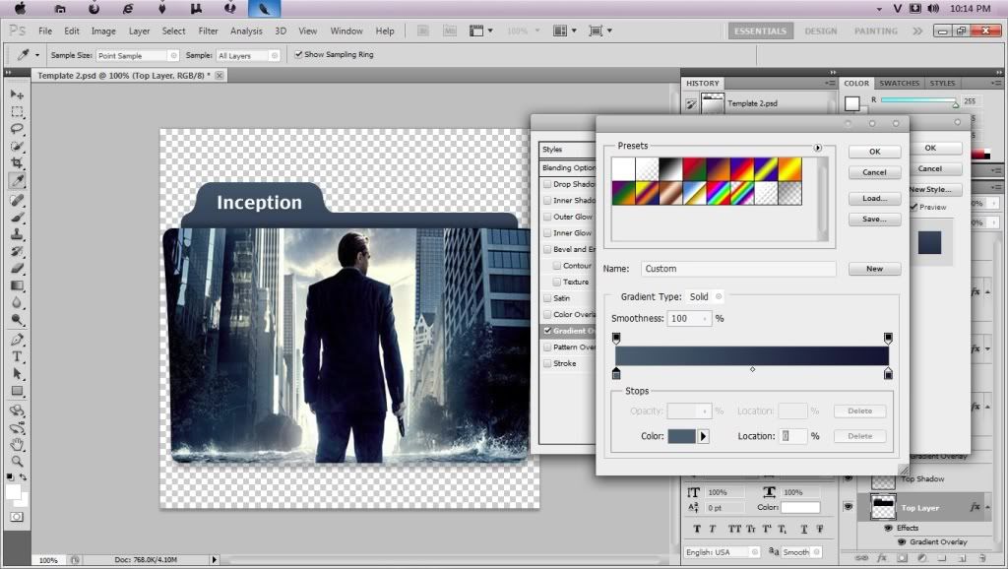
Task: Click the Add layer style fx icon
Action: coord(882,558)
